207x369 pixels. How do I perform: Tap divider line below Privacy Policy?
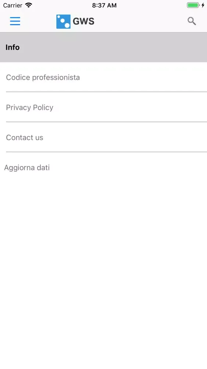[106, 122]
